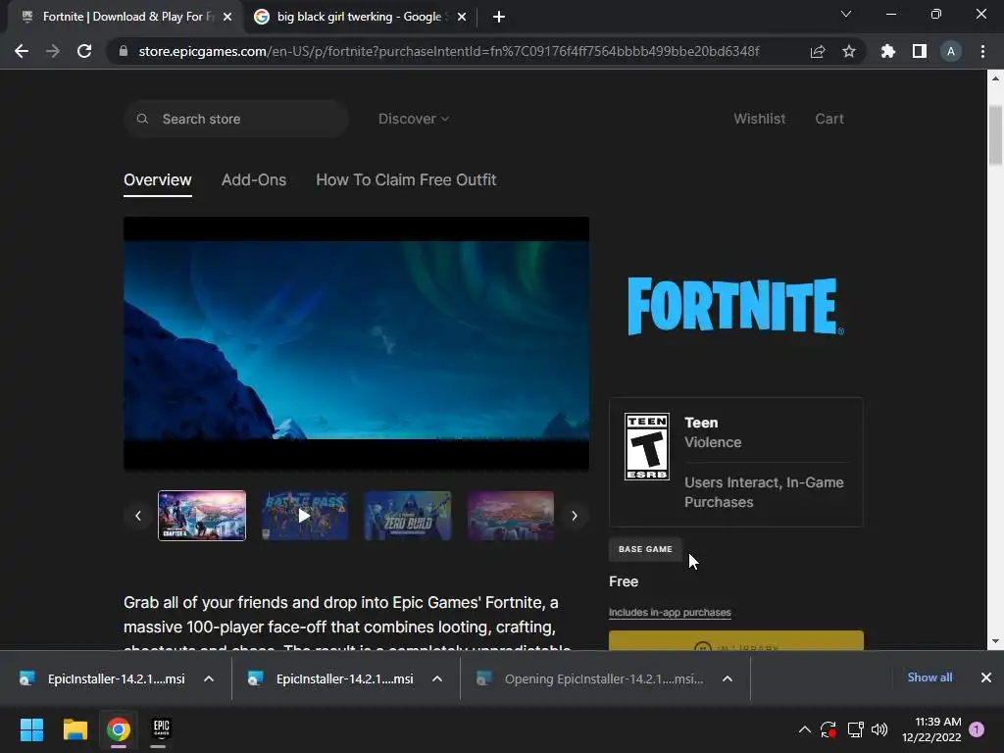Go back to the previous page
This screenshot has width=1004, height=753.
[x=22, y=51]
